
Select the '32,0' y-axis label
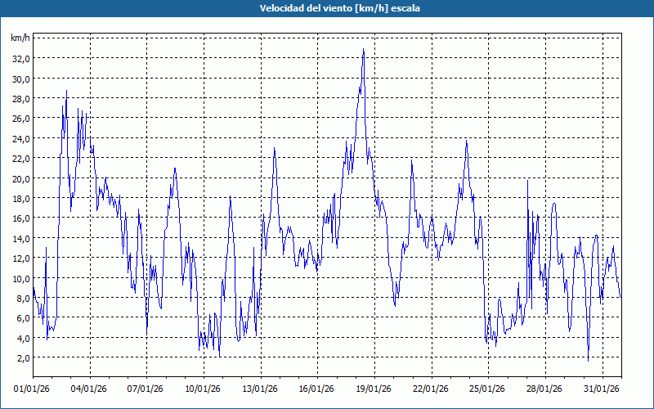tap(21, 59)
